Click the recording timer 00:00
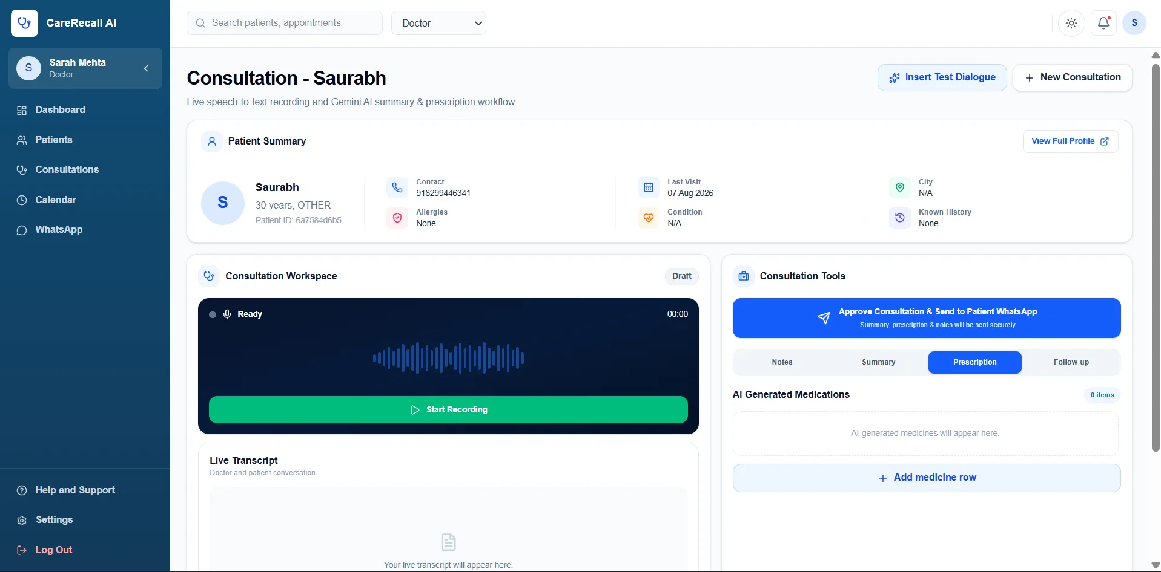Image resolution: width=1161 pixels, height=572 pixels. [678, 314]
